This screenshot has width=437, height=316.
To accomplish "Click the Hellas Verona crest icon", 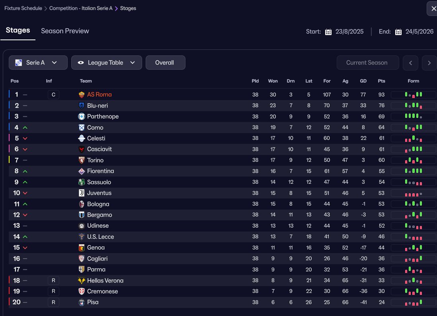I will 82,281.
